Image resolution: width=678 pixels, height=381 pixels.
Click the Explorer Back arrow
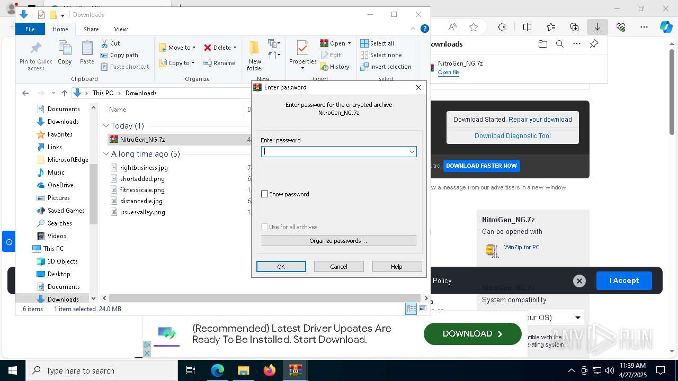pos(25,93)
